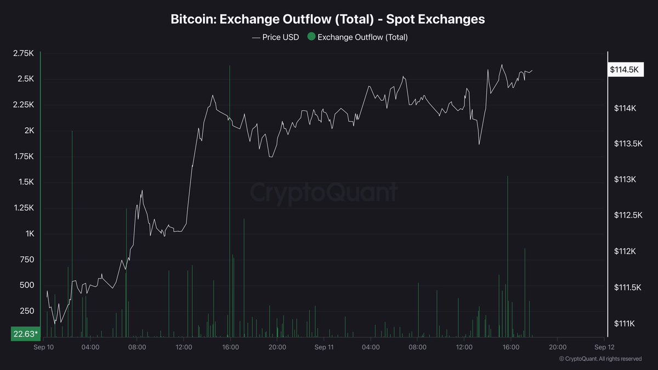658x370 pixels.
Task: Click the 2K outflow bar after Sep 10
Action: tap(72, 234)
